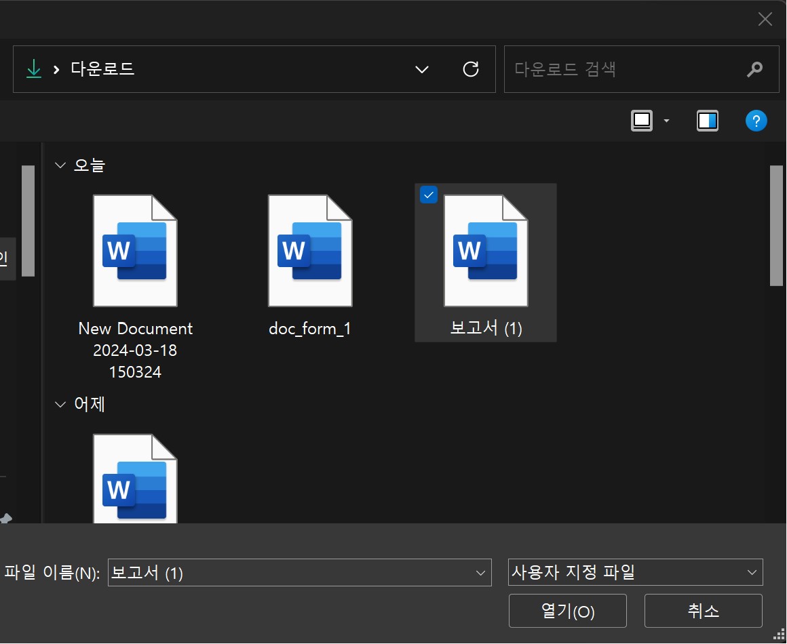Click the 열기(O) button

(568, 611)
